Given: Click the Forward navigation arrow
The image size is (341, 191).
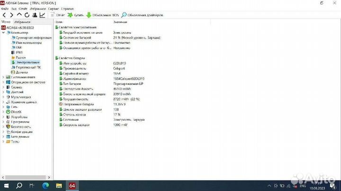Looking at the screenshot, I should click(12, 15).
